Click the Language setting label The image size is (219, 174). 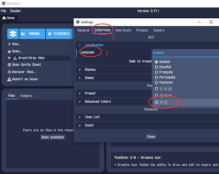[87, 52]
